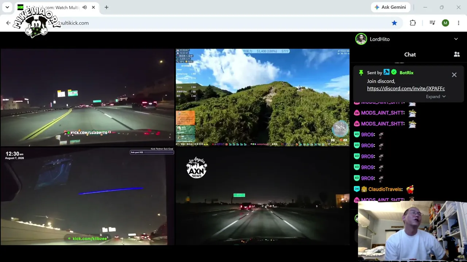This screenshot has height=262, width=467.
Task: Open the tab search dropdown arrow
Action: tap(7, 7)
